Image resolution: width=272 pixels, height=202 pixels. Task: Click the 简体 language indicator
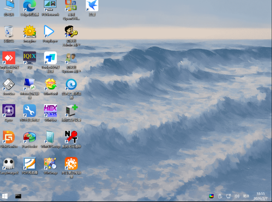[x=246, y=196]
